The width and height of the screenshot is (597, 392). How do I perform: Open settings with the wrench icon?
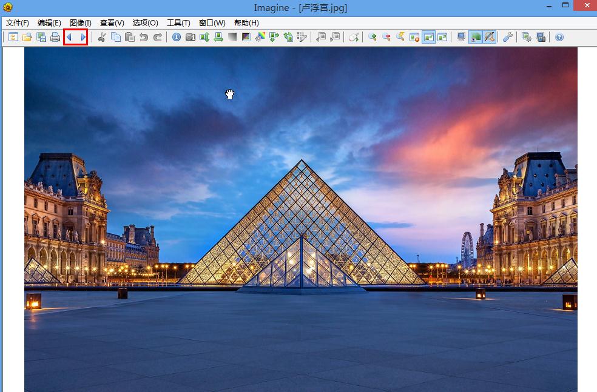tap(508, 37)
